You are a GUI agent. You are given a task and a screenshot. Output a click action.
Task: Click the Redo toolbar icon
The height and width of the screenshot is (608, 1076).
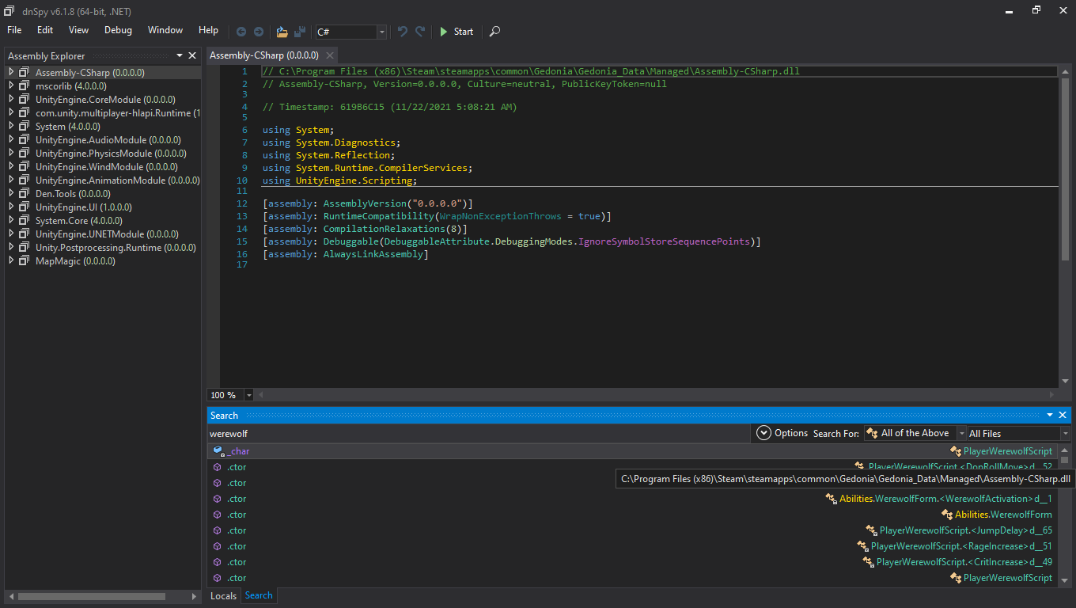(420, 32)
